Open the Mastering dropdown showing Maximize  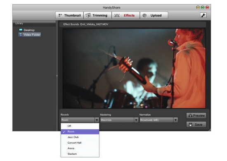click(119, 120)
